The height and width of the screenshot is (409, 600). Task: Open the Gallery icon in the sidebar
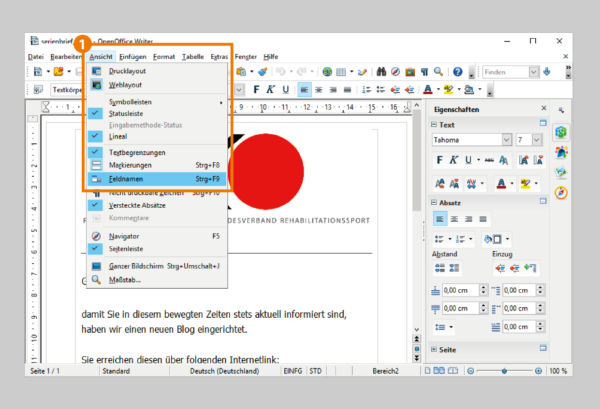[x=561, y=172]
